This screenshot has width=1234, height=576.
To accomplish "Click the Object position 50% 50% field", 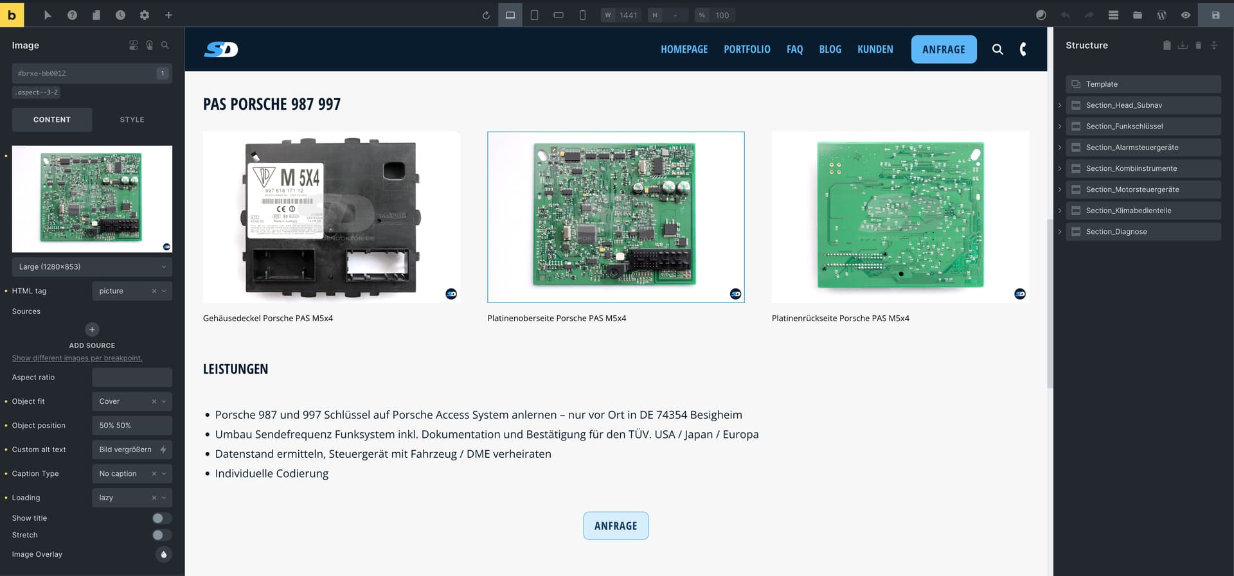I will 132,425.
